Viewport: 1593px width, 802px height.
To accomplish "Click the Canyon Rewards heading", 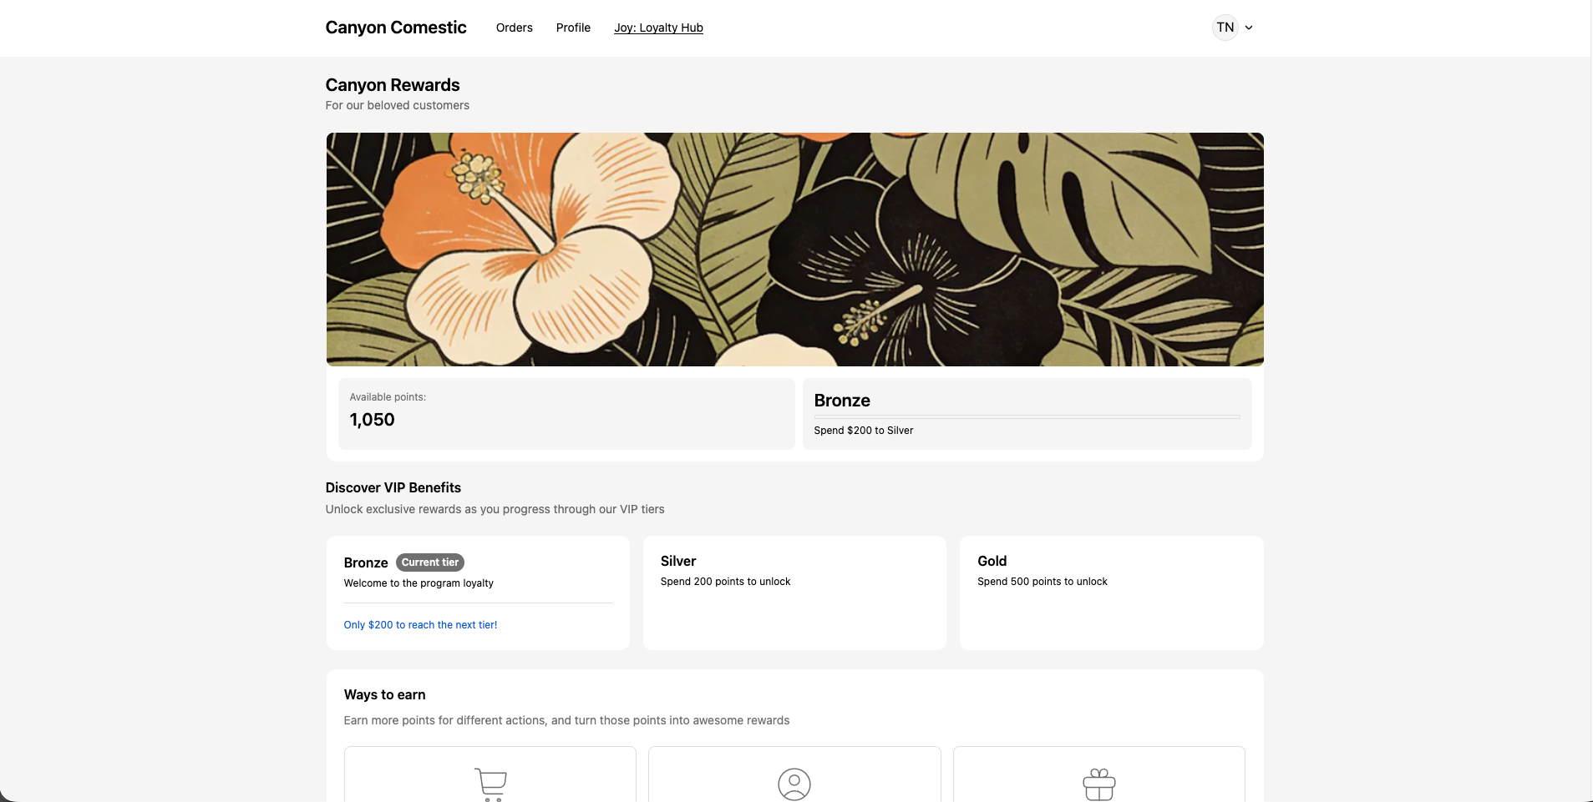I will click(392, 84).
